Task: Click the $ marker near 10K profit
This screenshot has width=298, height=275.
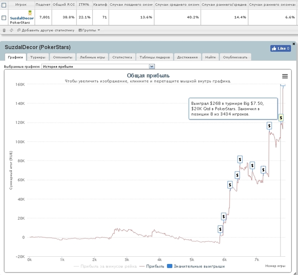Action: tap(220, 229)
